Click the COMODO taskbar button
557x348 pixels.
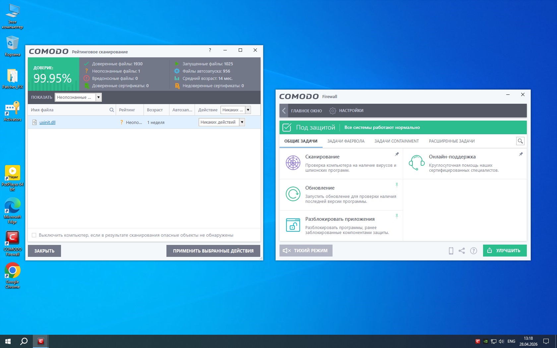tap(41, 341)
